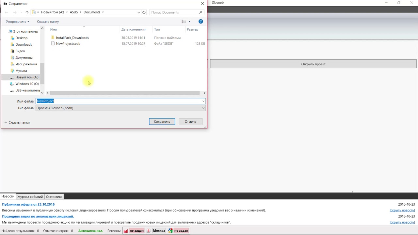This screenshot has height=235, width=418.
Task: Click the Имя файла text field
Action: pyautogui.click(x=118, y=101)
